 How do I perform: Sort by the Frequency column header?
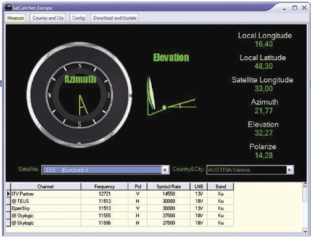click(104, 186)
